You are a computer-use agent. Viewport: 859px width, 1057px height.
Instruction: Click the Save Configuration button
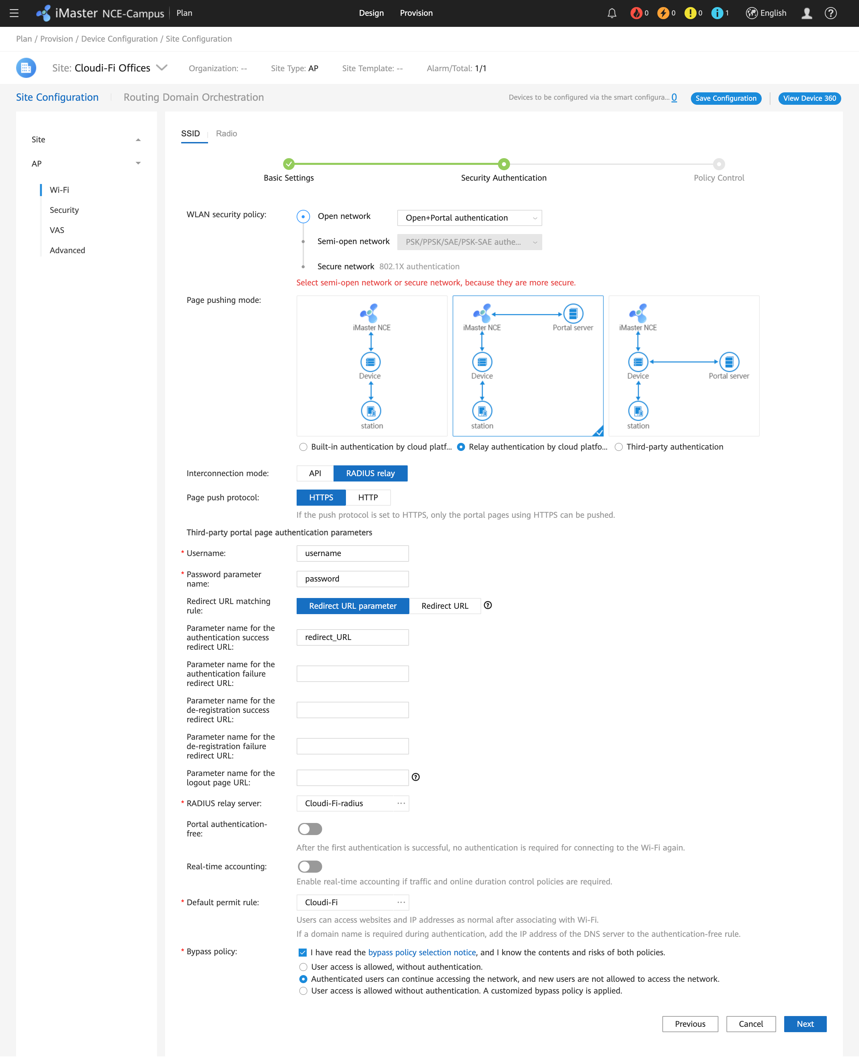[726, 98]
